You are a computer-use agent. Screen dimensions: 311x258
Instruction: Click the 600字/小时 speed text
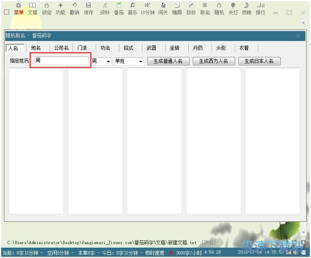[189, 253]
